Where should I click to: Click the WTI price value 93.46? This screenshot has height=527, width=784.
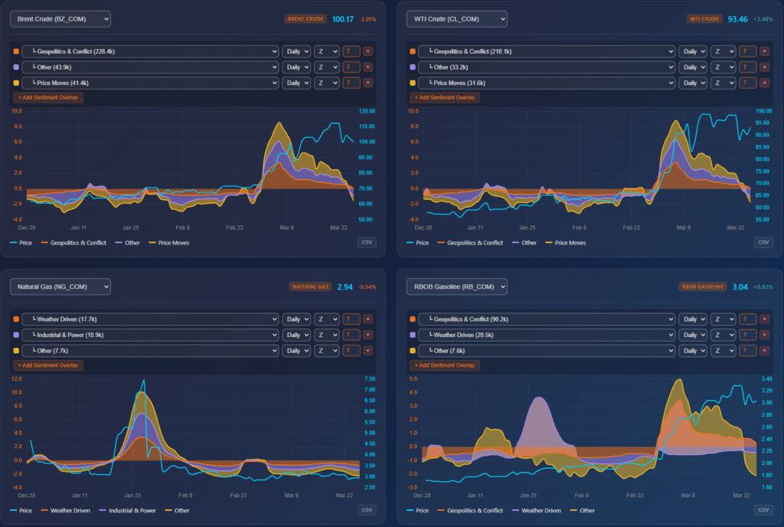tap(738, 19)
